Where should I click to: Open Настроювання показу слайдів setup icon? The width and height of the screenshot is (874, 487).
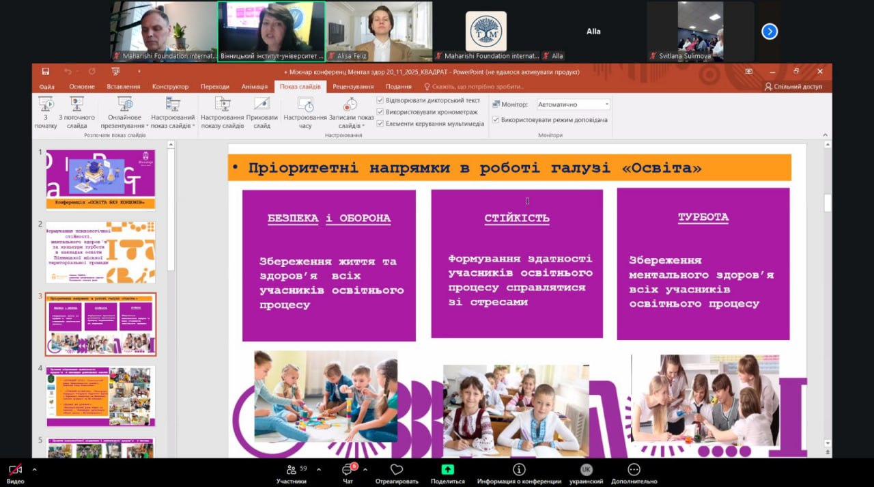pos(223,105)
